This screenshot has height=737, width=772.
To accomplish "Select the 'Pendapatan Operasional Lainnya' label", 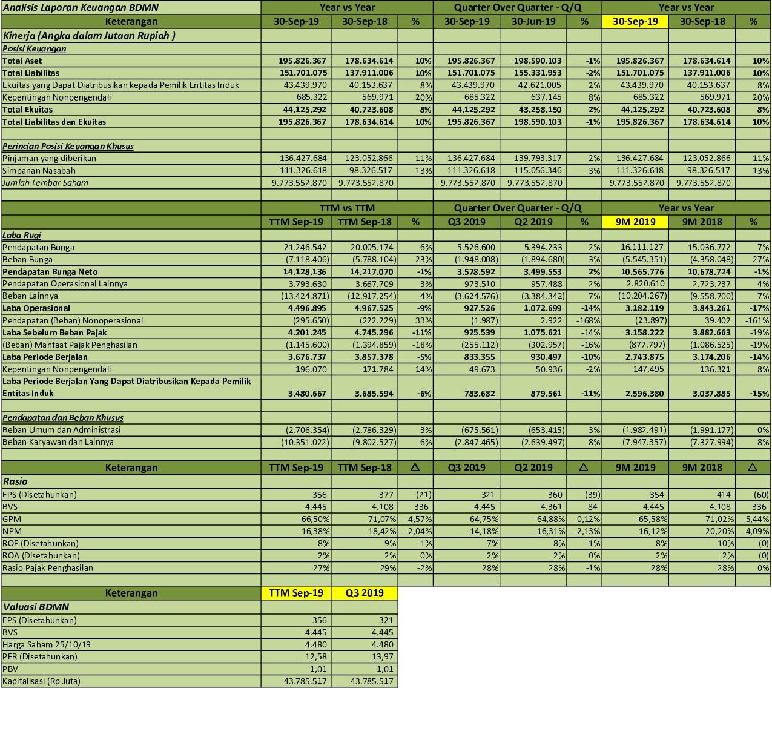I will tap(65, 283).
